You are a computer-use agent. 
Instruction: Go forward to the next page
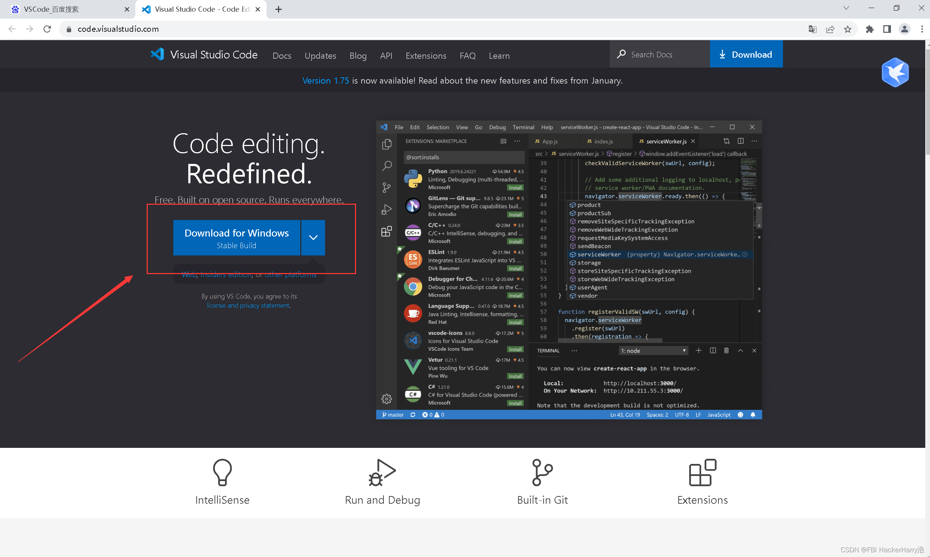click(x=29, y=29)
